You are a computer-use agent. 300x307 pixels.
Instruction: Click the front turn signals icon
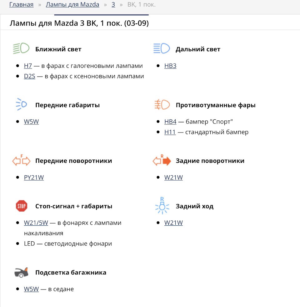click(x=21, y=160)
